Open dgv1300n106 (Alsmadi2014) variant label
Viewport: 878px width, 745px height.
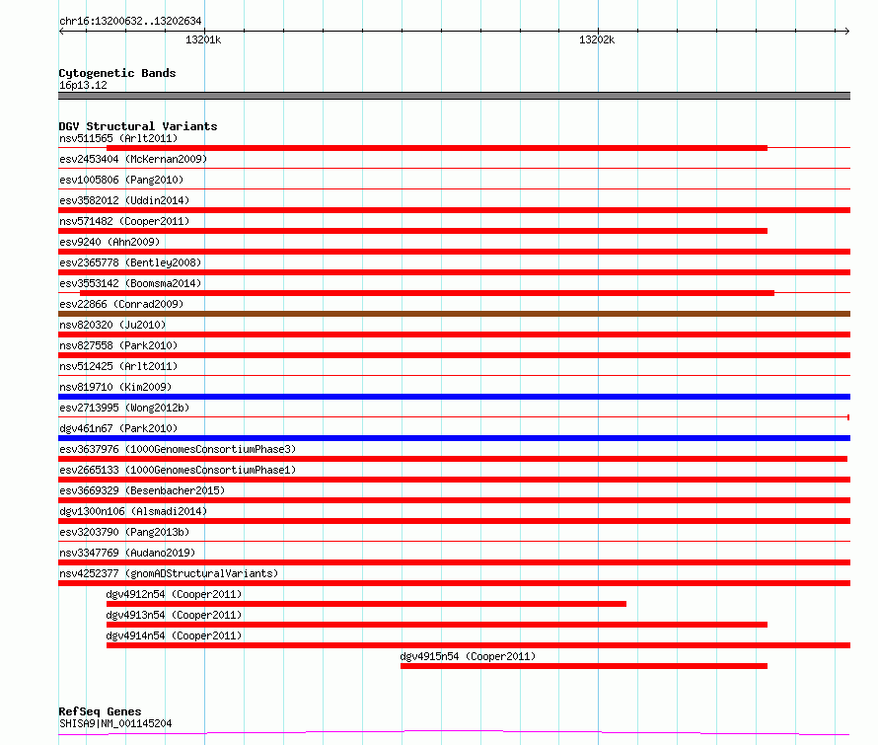pos(133,511)
